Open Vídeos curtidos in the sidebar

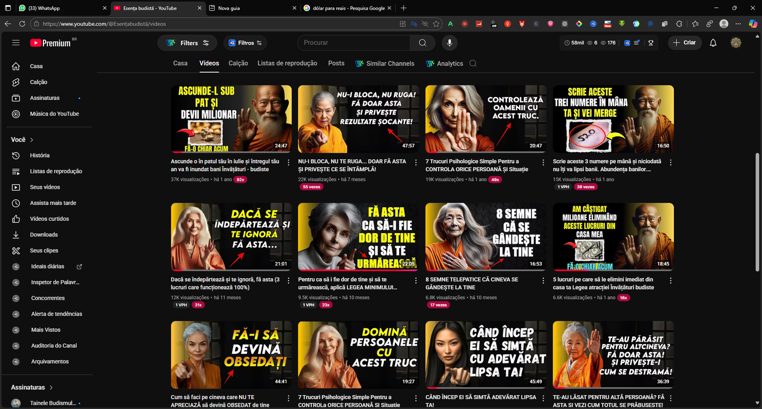click(x=50, y=219)
